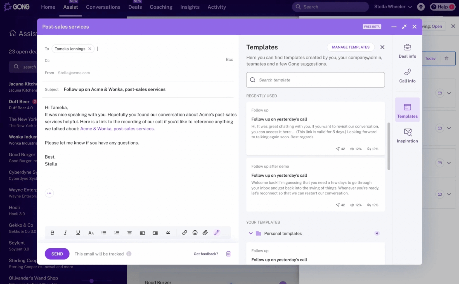
Task: Expand the trimmed content ellipsis button
Action: 49,193
